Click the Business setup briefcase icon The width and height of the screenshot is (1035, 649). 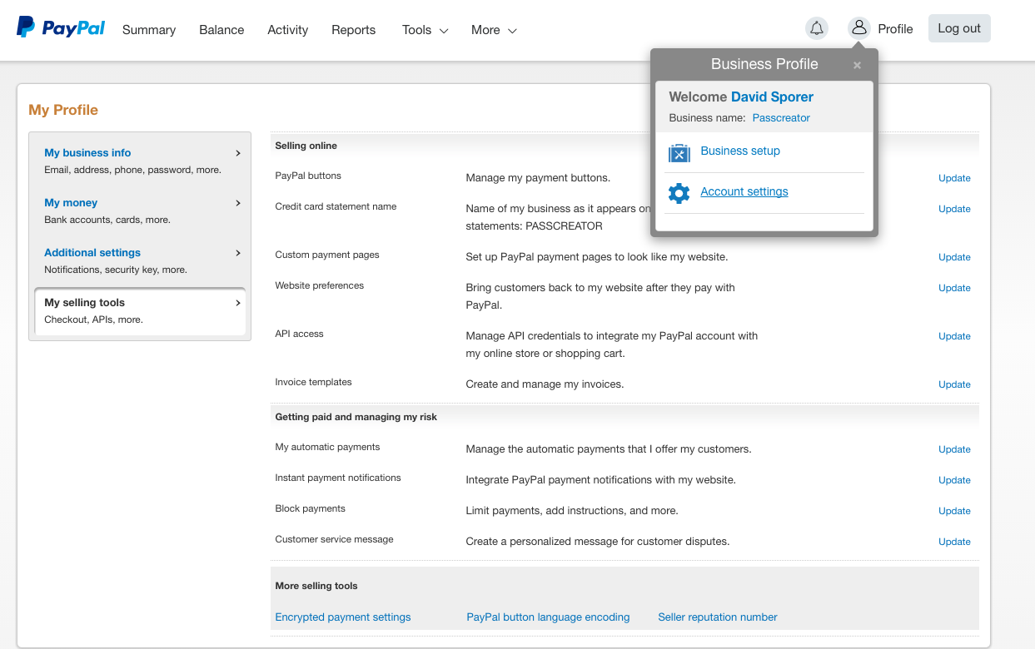[679, 153]
